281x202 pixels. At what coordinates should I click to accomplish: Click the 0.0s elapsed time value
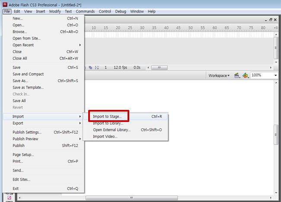click(137, 67)
